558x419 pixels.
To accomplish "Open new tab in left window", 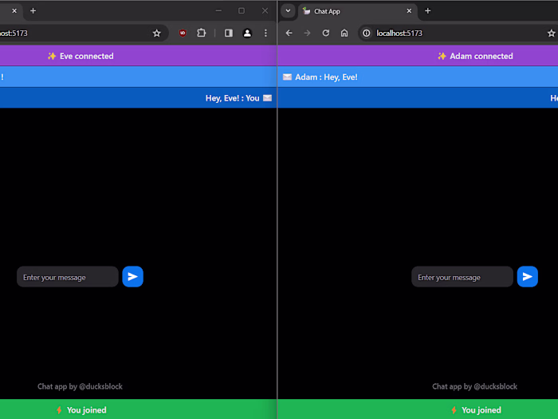I will pyautogui.click(x=33, y=11).
